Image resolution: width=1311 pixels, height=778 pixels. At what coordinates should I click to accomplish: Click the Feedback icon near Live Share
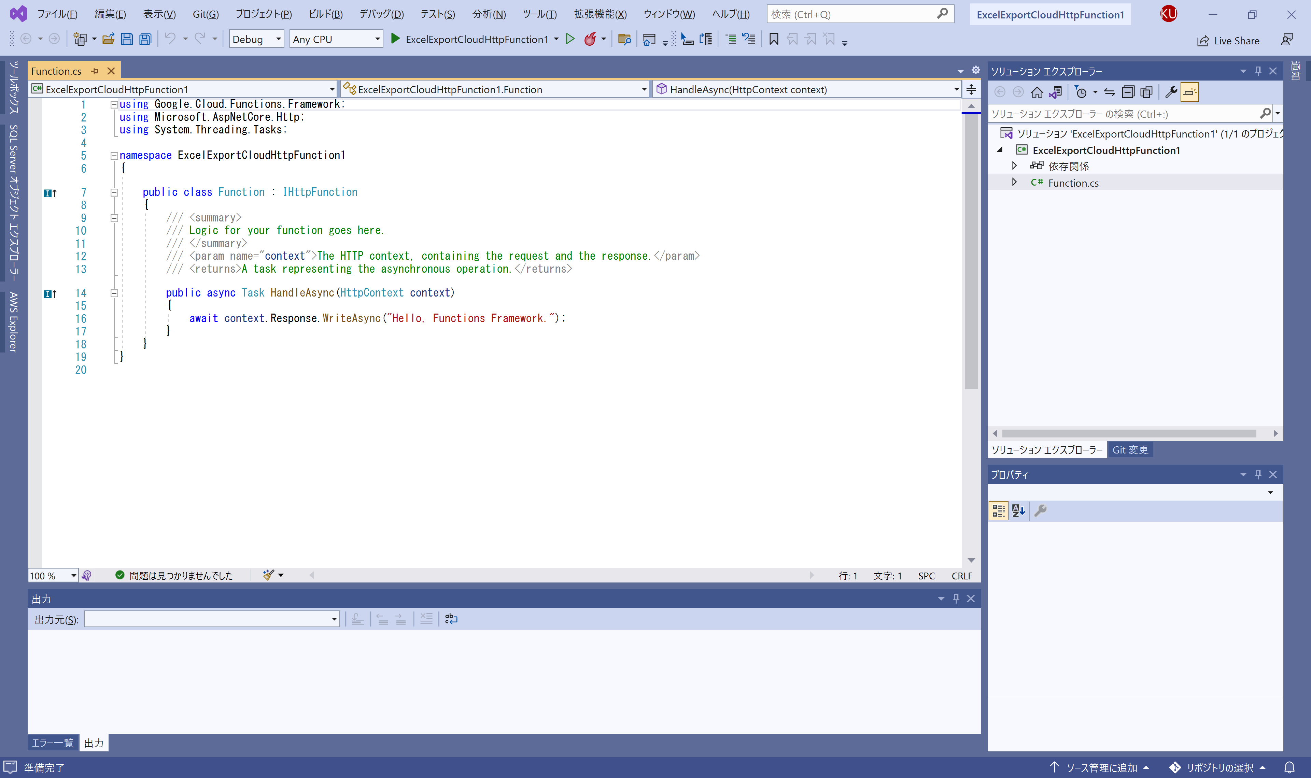pos(1287,40)
